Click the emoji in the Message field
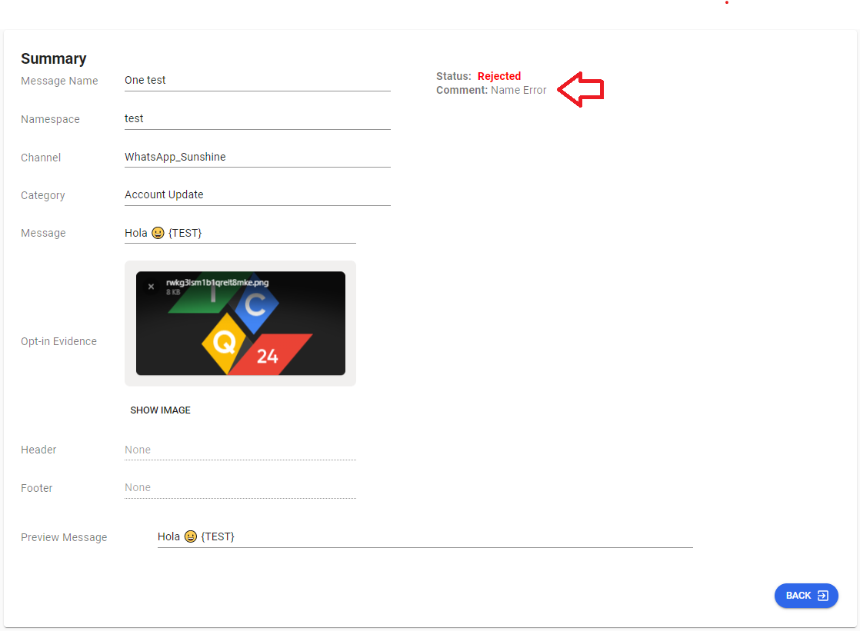The height and width of the screenshot is (631, 860). pos(158,234)
